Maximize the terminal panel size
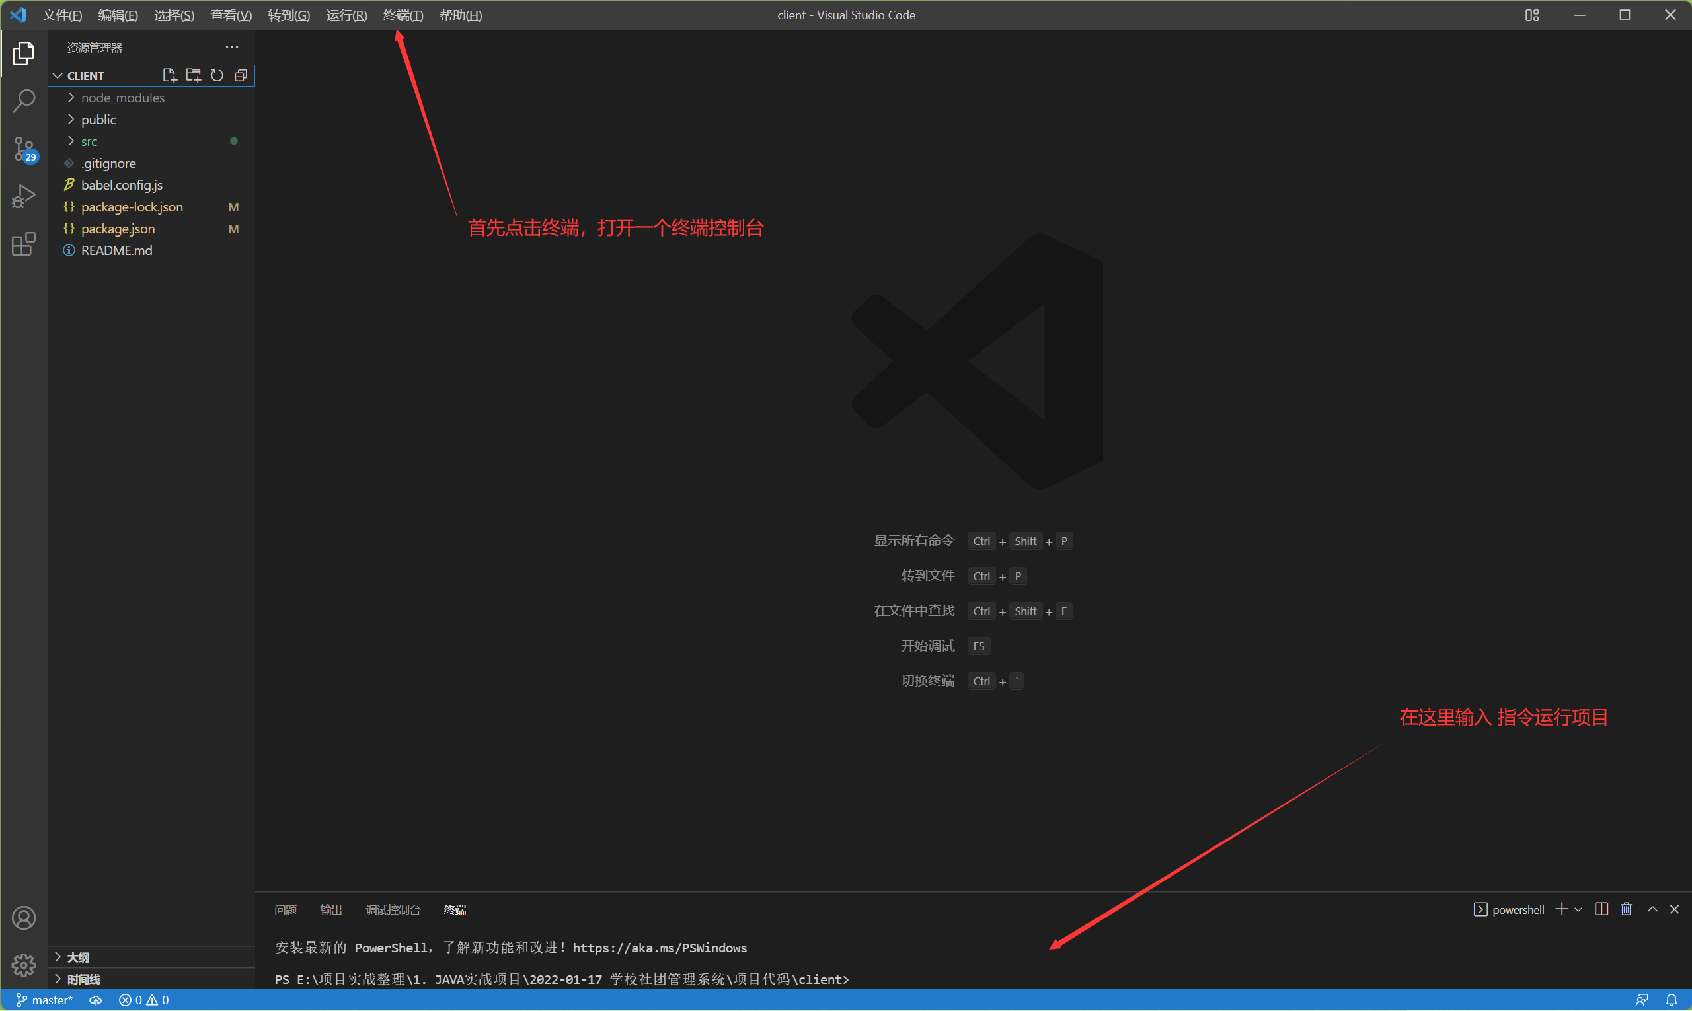1692x1011 pixels. (x=1652, y=909)
